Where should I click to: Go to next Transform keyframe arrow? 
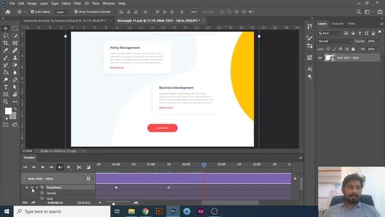pos(37,187)
